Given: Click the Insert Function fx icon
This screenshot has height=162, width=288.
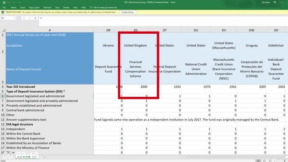Looking at the screenshot, I should pos(35,18).
